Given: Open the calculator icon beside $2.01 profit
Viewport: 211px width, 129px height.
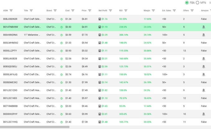Looking at the screenshot, I should coord(100,114).
